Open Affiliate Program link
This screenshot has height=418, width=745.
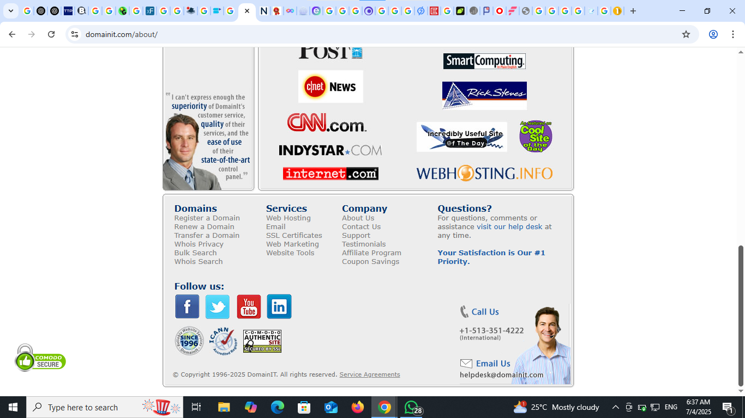click(371, 253)
